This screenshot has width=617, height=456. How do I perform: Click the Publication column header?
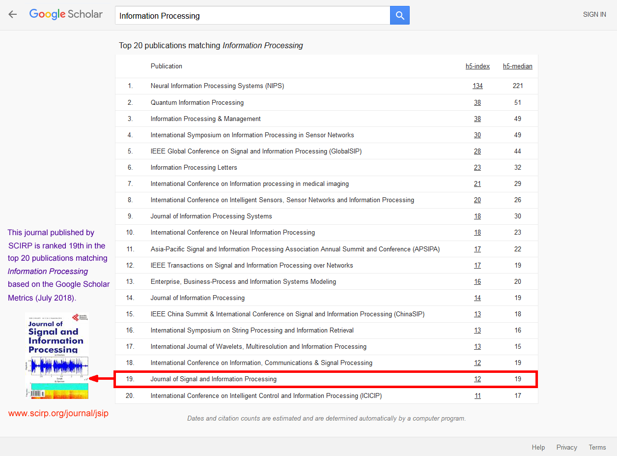pos(167,66)
